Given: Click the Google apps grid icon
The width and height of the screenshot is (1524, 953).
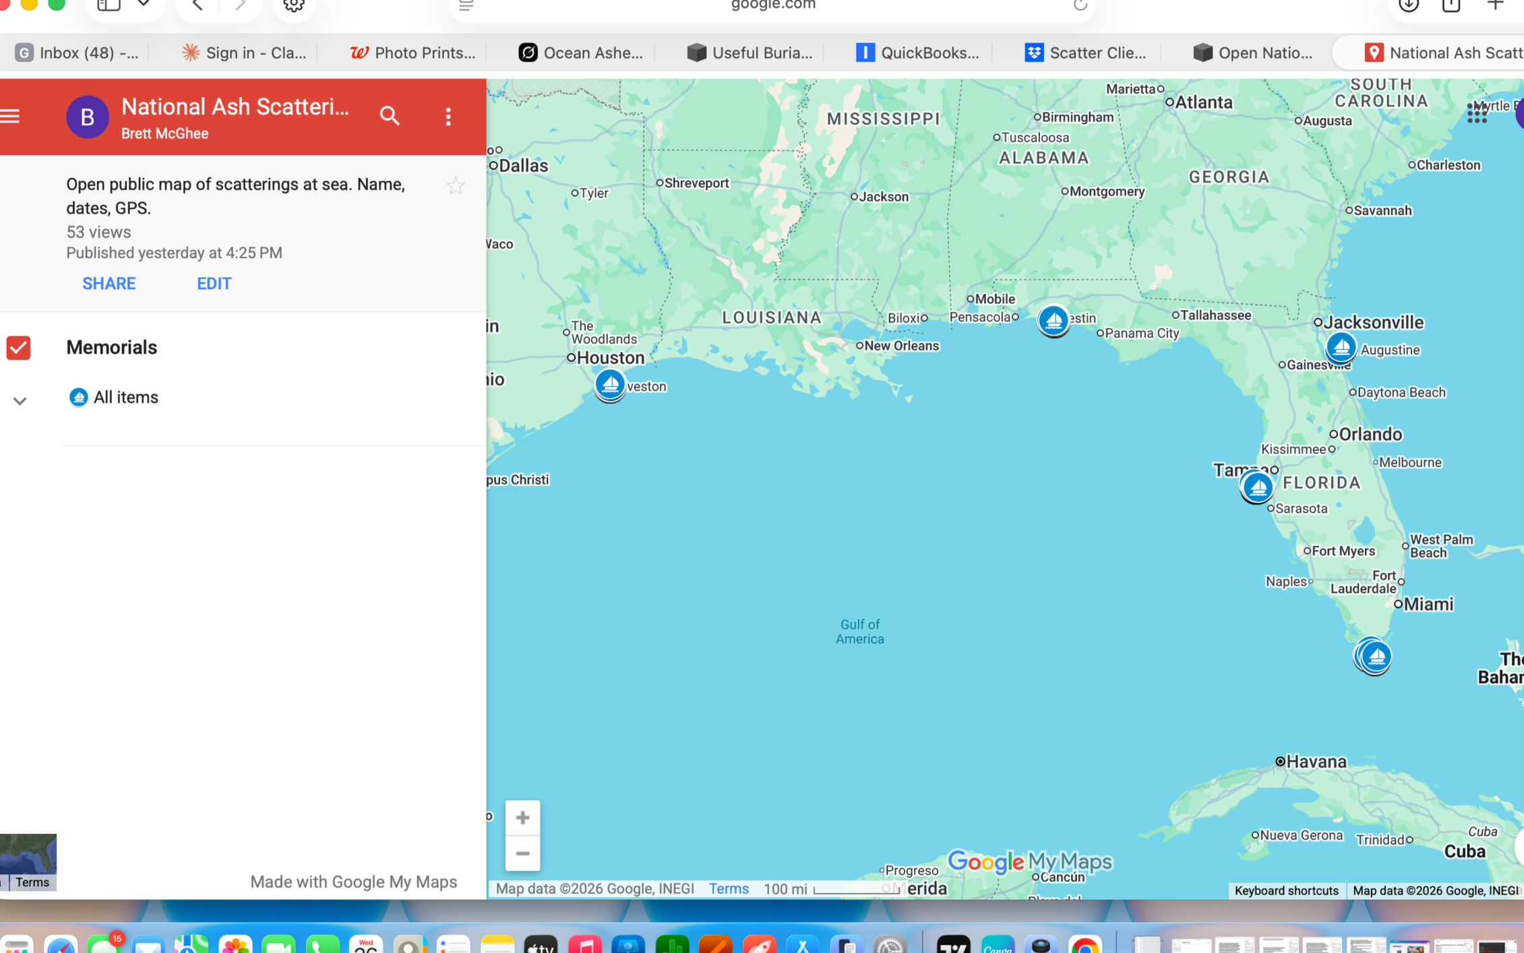Looking at the screenshot, I should coord(1476,113).
